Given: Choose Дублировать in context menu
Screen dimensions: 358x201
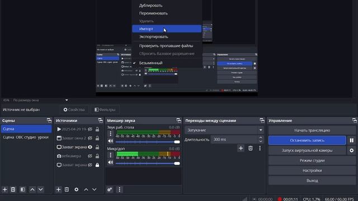Looking at the screenshot, I should (167, 6).
